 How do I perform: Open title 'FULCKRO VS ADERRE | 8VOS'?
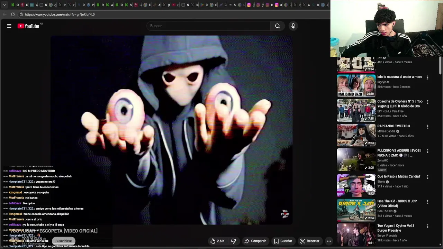[399, 153]
